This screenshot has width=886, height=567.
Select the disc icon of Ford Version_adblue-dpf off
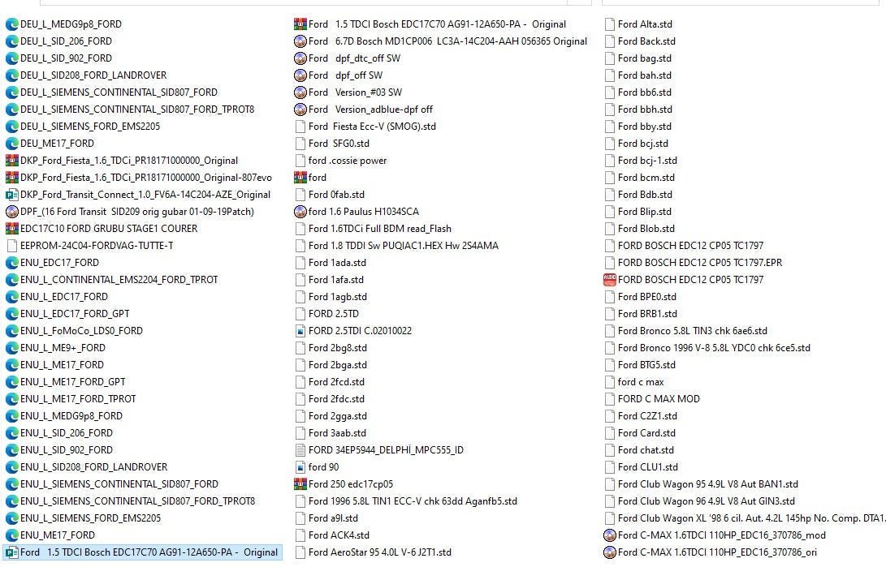click(300, 110)
